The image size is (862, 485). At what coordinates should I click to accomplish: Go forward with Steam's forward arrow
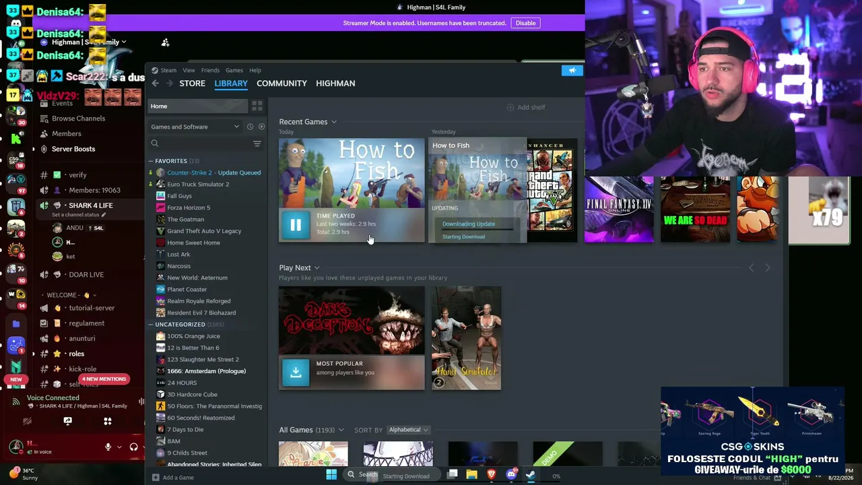coord(170,83)
